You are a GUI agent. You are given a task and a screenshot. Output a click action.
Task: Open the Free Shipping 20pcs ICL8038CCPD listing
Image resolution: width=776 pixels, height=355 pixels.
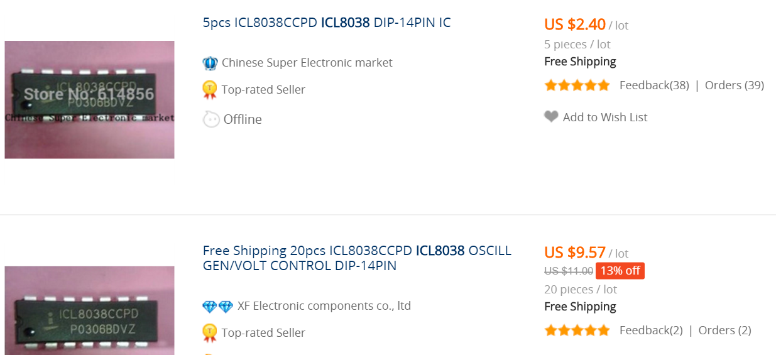pyautogui.click(x=357, y=258)
